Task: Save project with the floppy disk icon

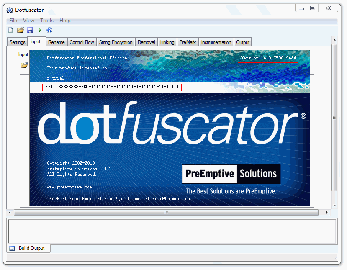Action: click(30, 30)
